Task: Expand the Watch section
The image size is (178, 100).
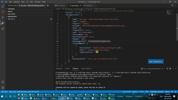Action: tap(10, 11)
